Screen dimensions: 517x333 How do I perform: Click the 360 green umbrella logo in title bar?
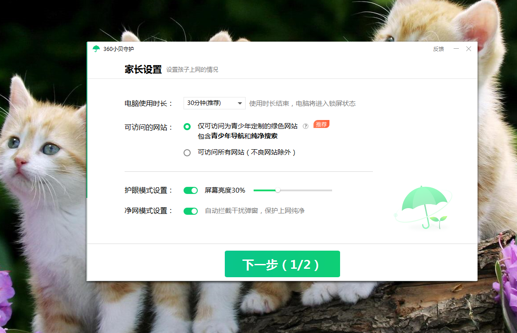pos(96,49)
